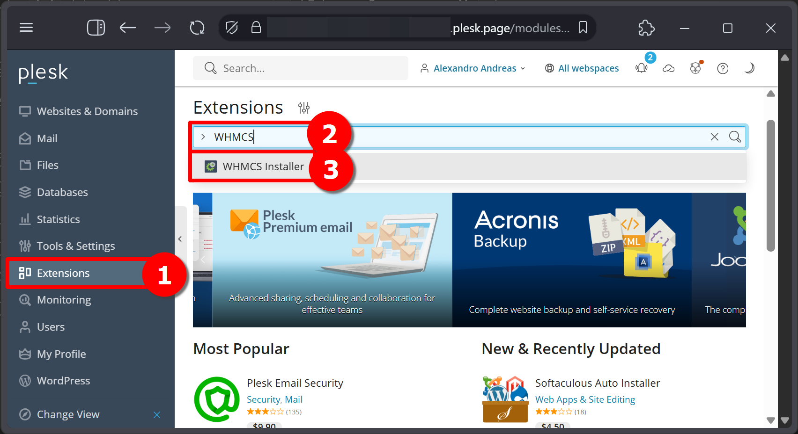
Task: Open the Web Apps & Site Editing category
Action: coord(585,399)
